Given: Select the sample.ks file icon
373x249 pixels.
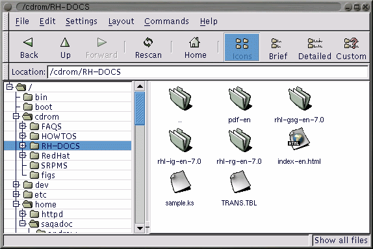Looking at the screenshot, I should (180, 181).
